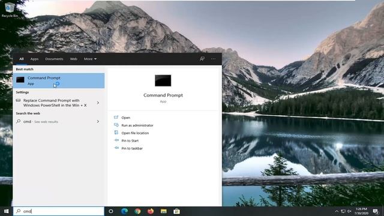
Task: Click the Search the web heading text
Action: (28, 113)
